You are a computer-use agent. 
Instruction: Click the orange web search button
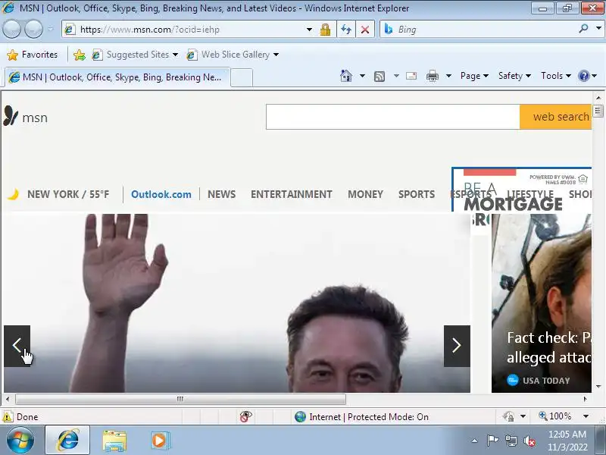555,117
